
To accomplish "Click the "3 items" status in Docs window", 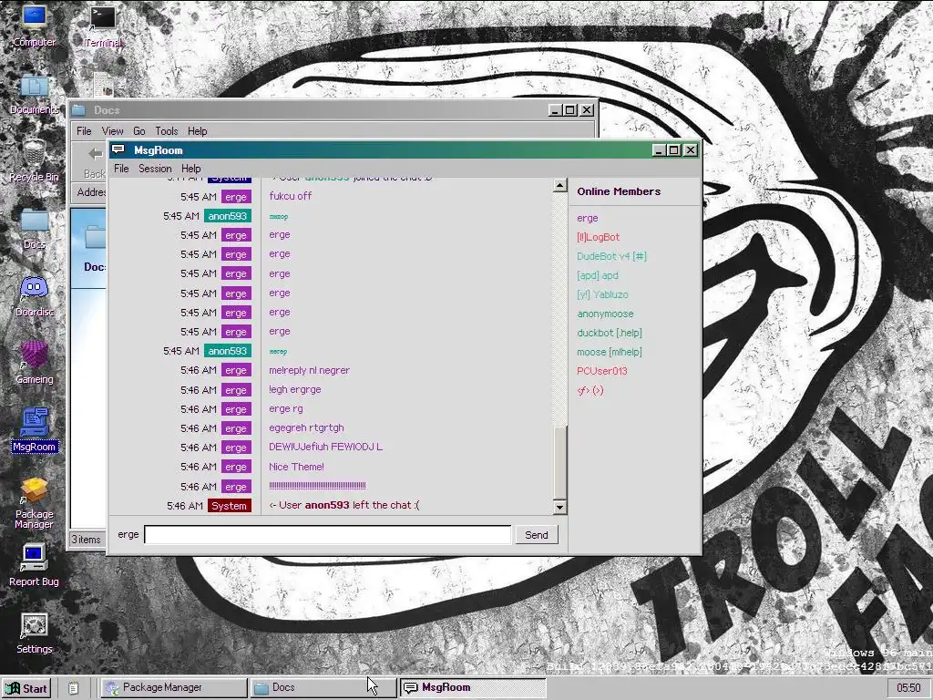I will [87, 540].
